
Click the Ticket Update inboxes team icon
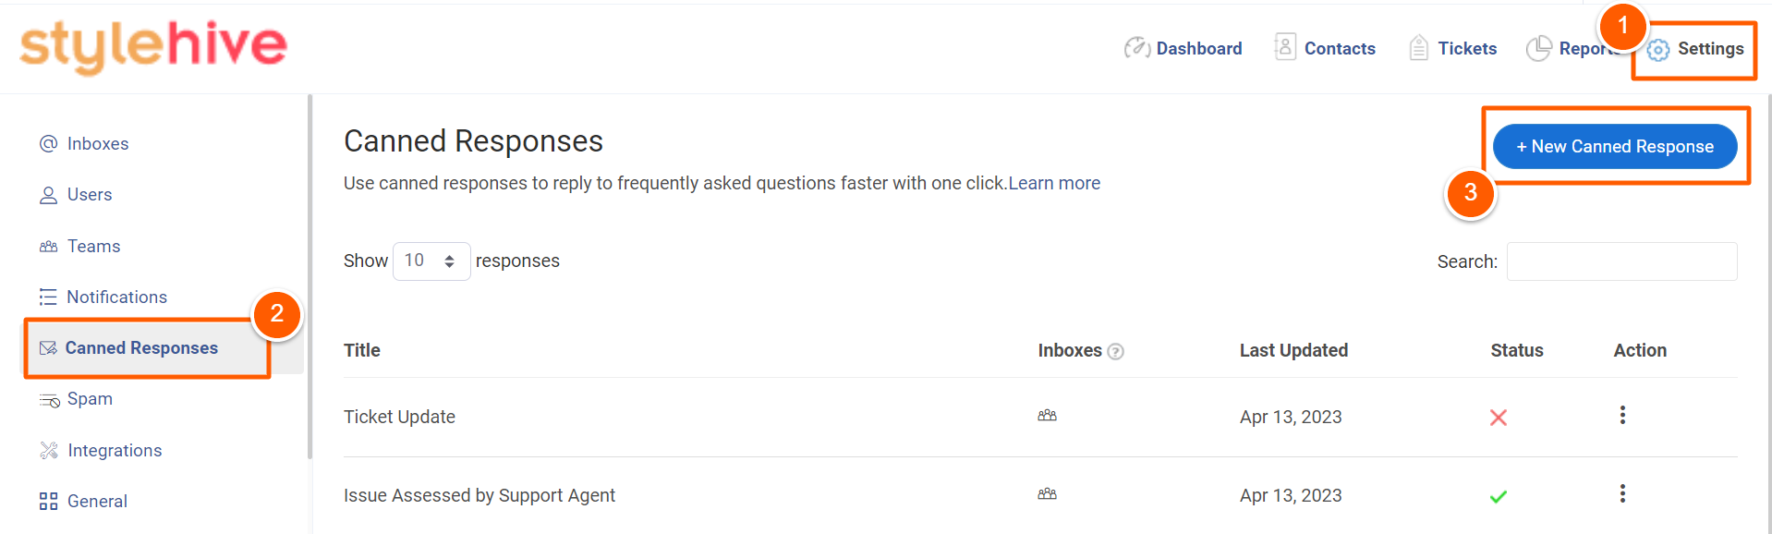click(1047, 416)
